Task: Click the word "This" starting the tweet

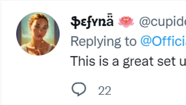Action: click(83, 61)
